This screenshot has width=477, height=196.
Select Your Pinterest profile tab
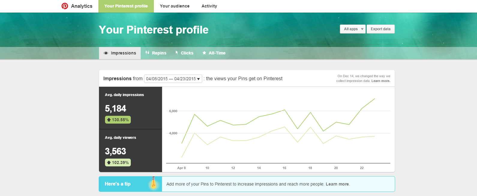click(126, 6)
